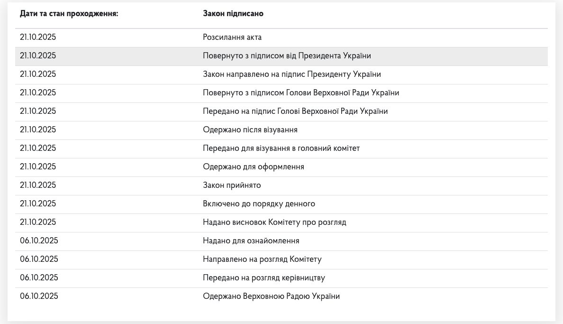
Task: Select the 'Закон прийнято' status
Action: [x=232, y=185]
